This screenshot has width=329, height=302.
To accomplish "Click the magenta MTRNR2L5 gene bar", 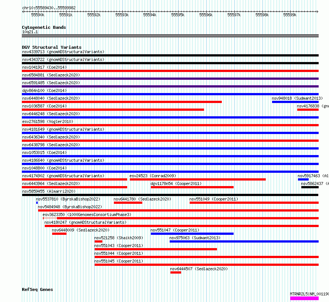I will tap(305, 298).
